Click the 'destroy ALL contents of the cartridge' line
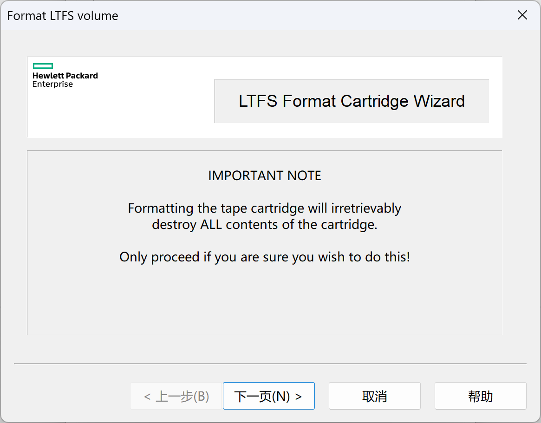Viewport: 541px width, 423px height. point(265,225)
